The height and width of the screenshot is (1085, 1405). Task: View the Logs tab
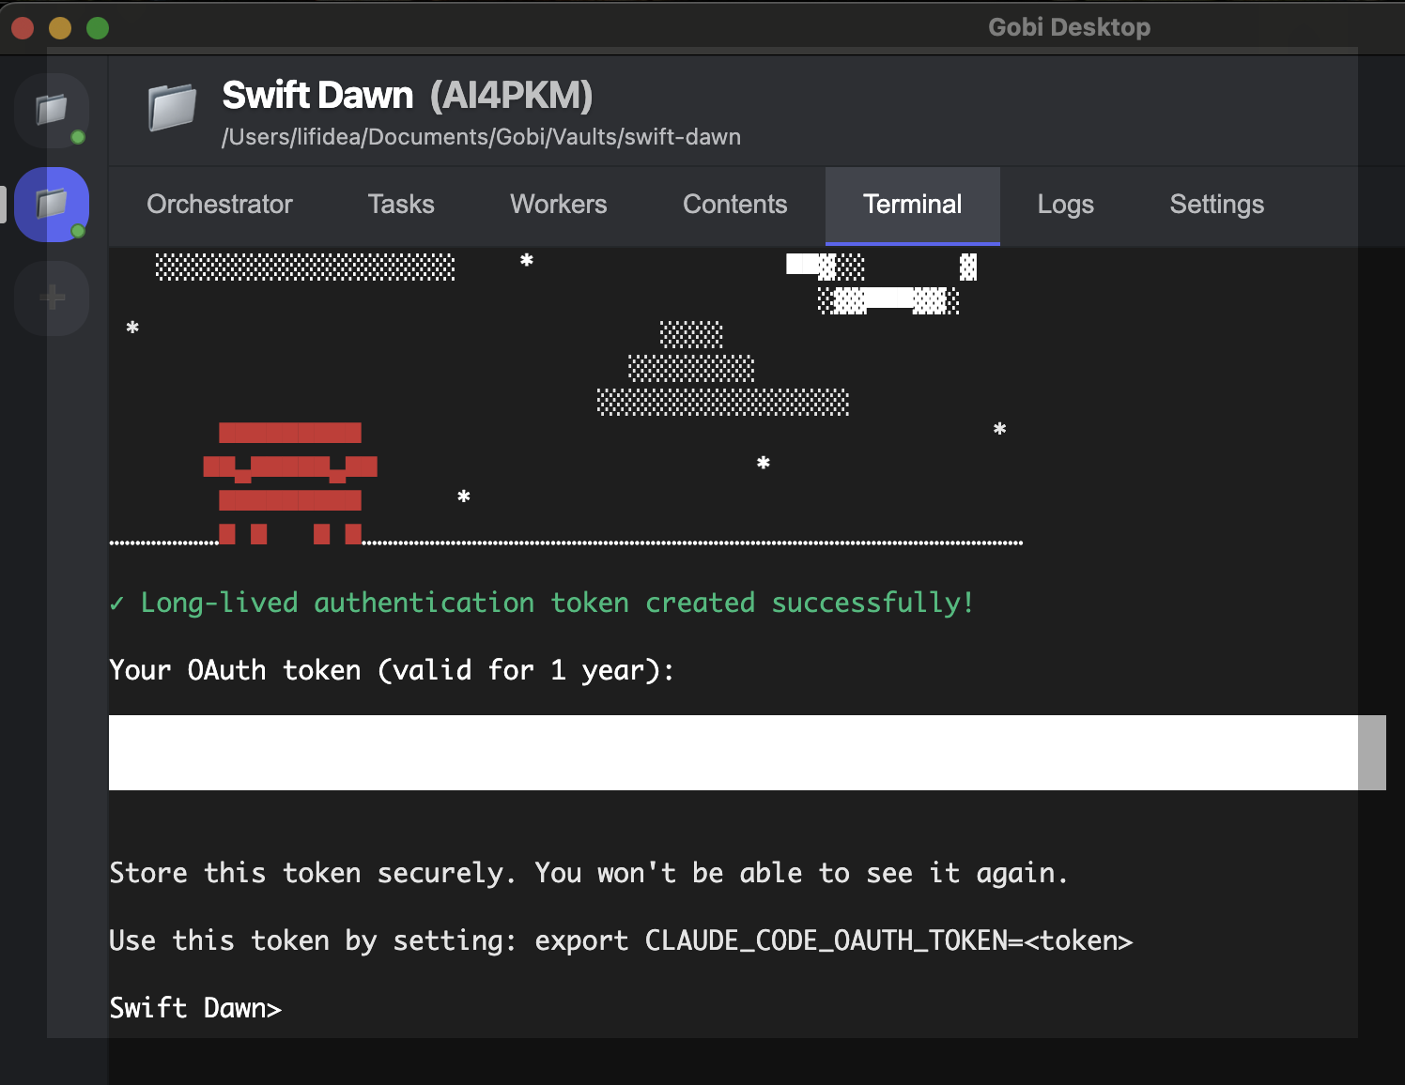pos(1065,205)
